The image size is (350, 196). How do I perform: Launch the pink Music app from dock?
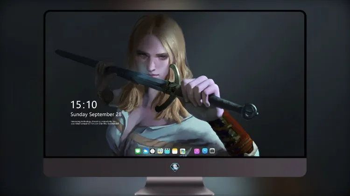(x=196, y=151)
